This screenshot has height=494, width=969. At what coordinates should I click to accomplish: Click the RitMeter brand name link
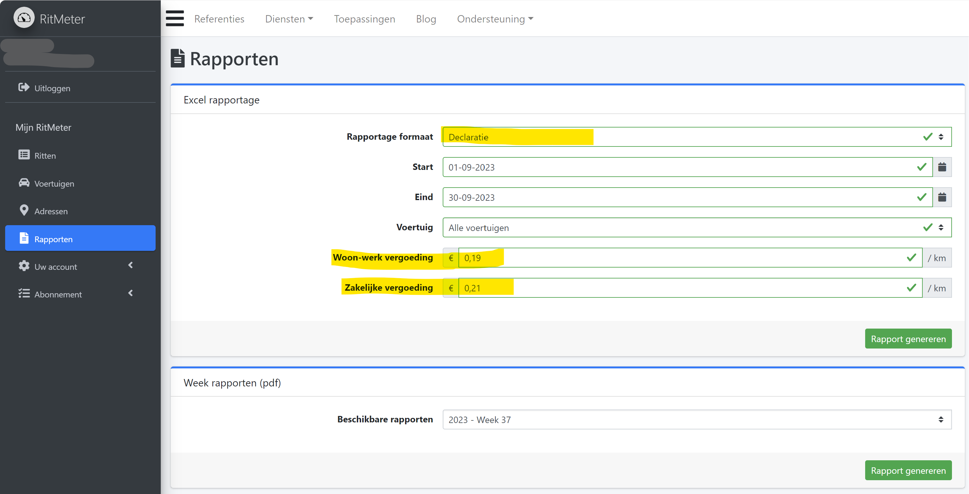coord(62,19)
